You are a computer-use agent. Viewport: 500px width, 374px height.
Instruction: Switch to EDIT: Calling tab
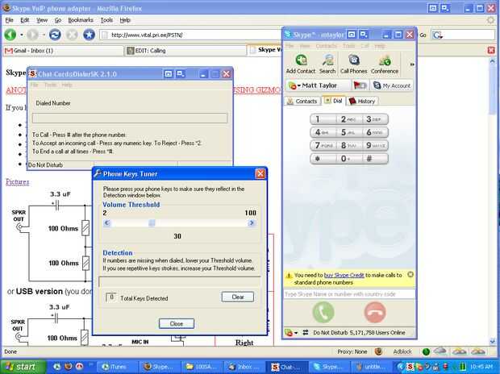[x=185, y=51]
